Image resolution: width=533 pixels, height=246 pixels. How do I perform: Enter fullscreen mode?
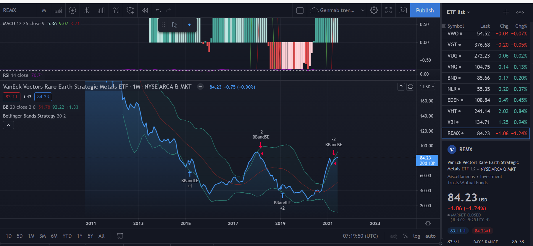click(388, 11)
